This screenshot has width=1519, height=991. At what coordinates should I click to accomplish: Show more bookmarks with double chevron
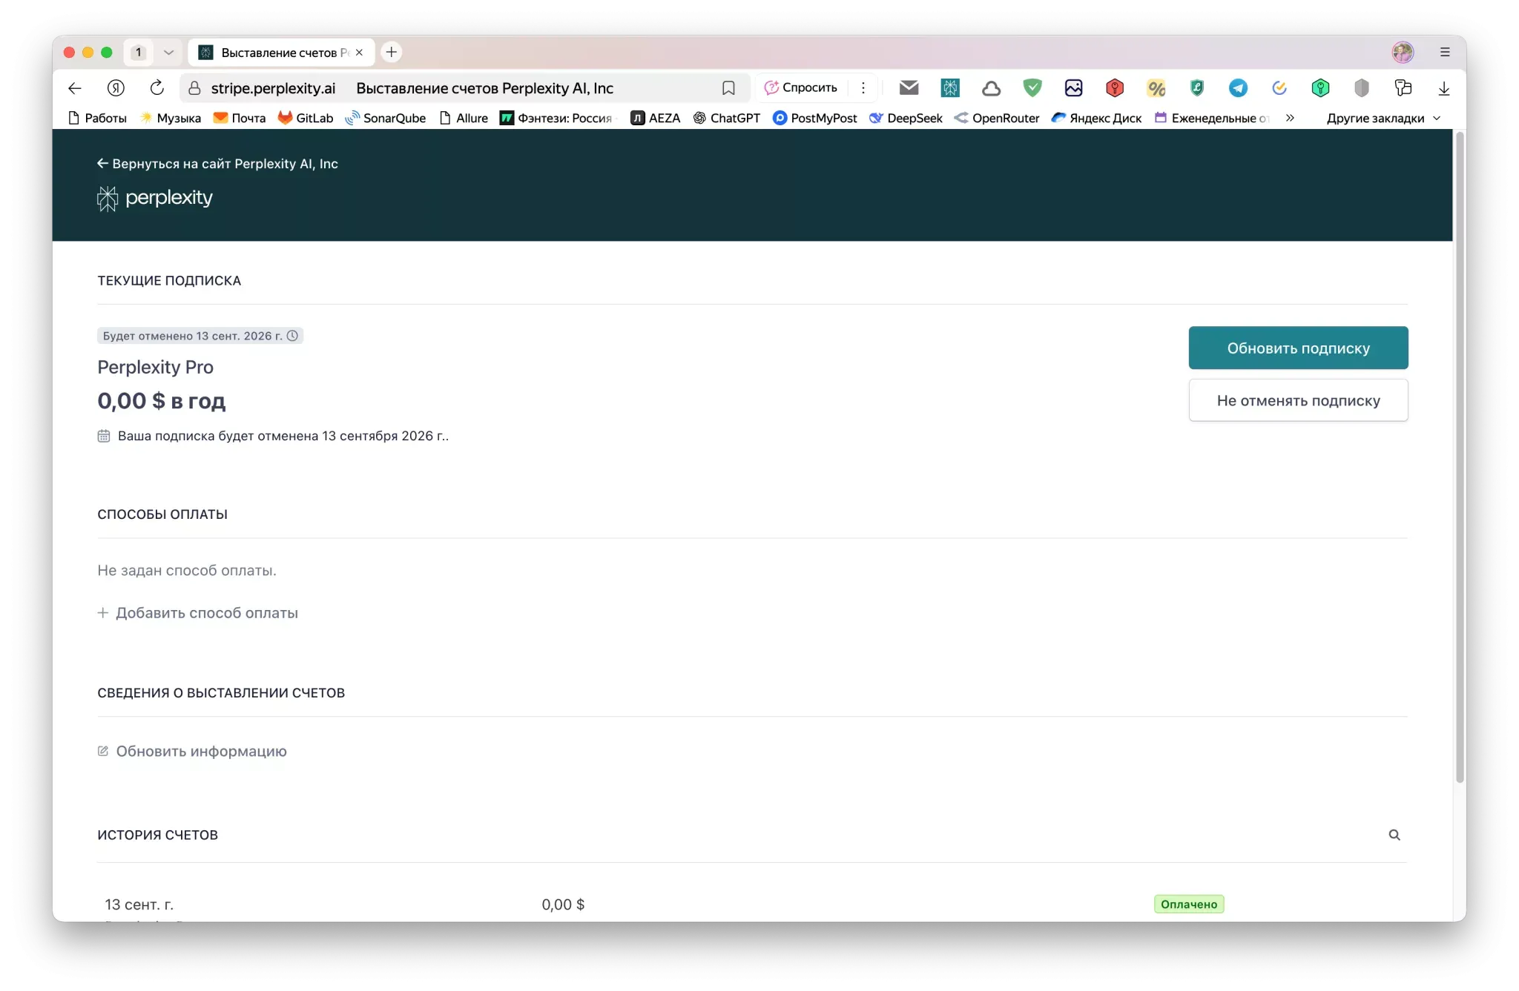(1290, 118)
